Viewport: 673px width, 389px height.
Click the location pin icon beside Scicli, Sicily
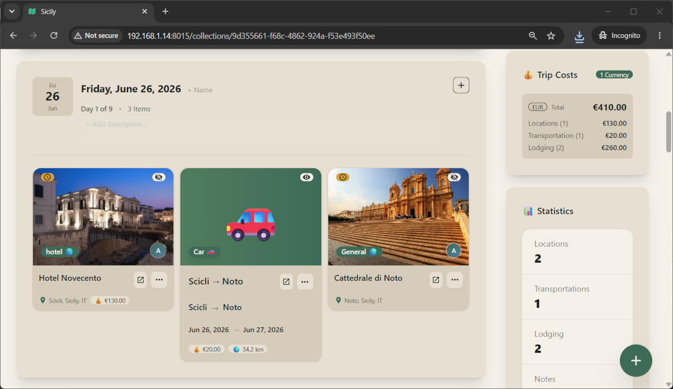pos(43,300)
